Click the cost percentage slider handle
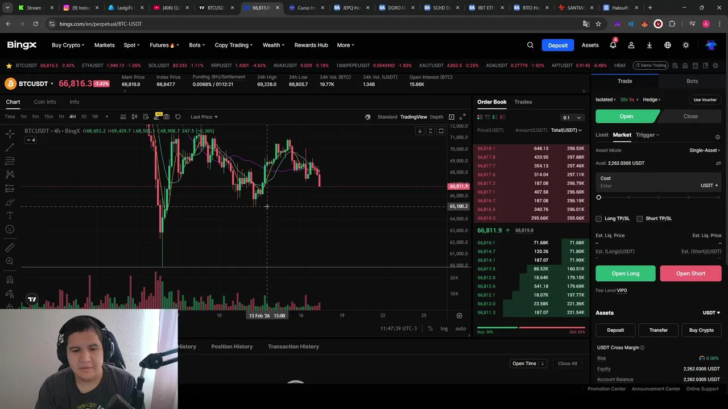This screenshot has width=728, height=409. (598, 198)
